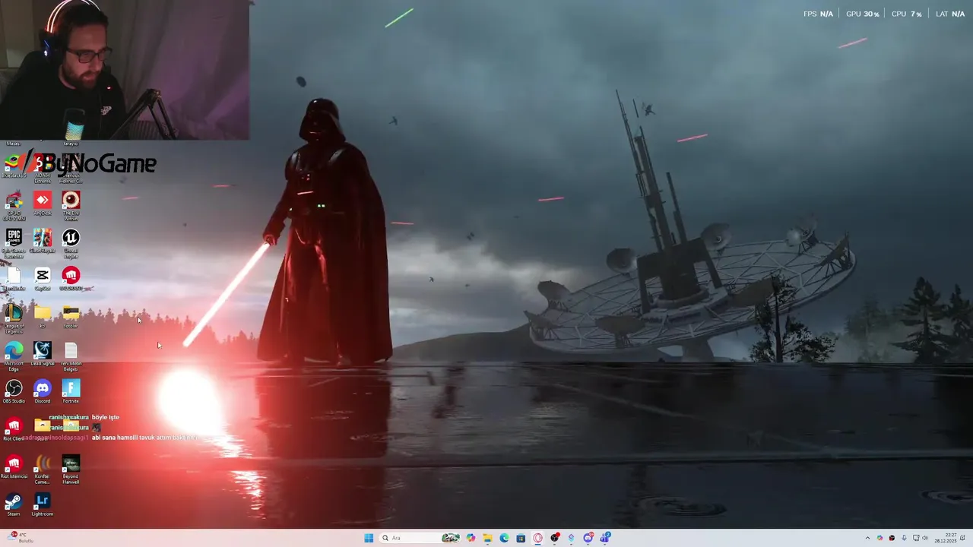This screenshot has height=547, width=973.
Task: Open Epic Games Launcher shortcut
Action: [x=14, y=244]
